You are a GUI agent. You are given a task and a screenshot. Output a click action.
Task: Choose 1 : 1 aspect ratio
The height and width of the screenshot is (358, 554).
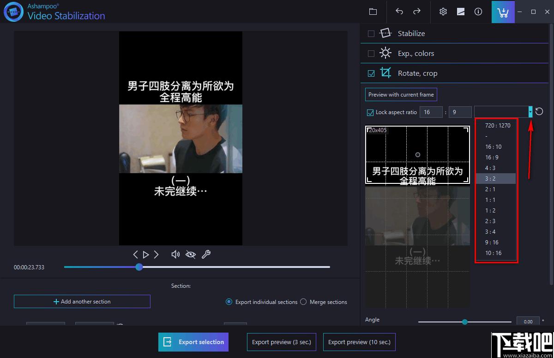[496, 200]
